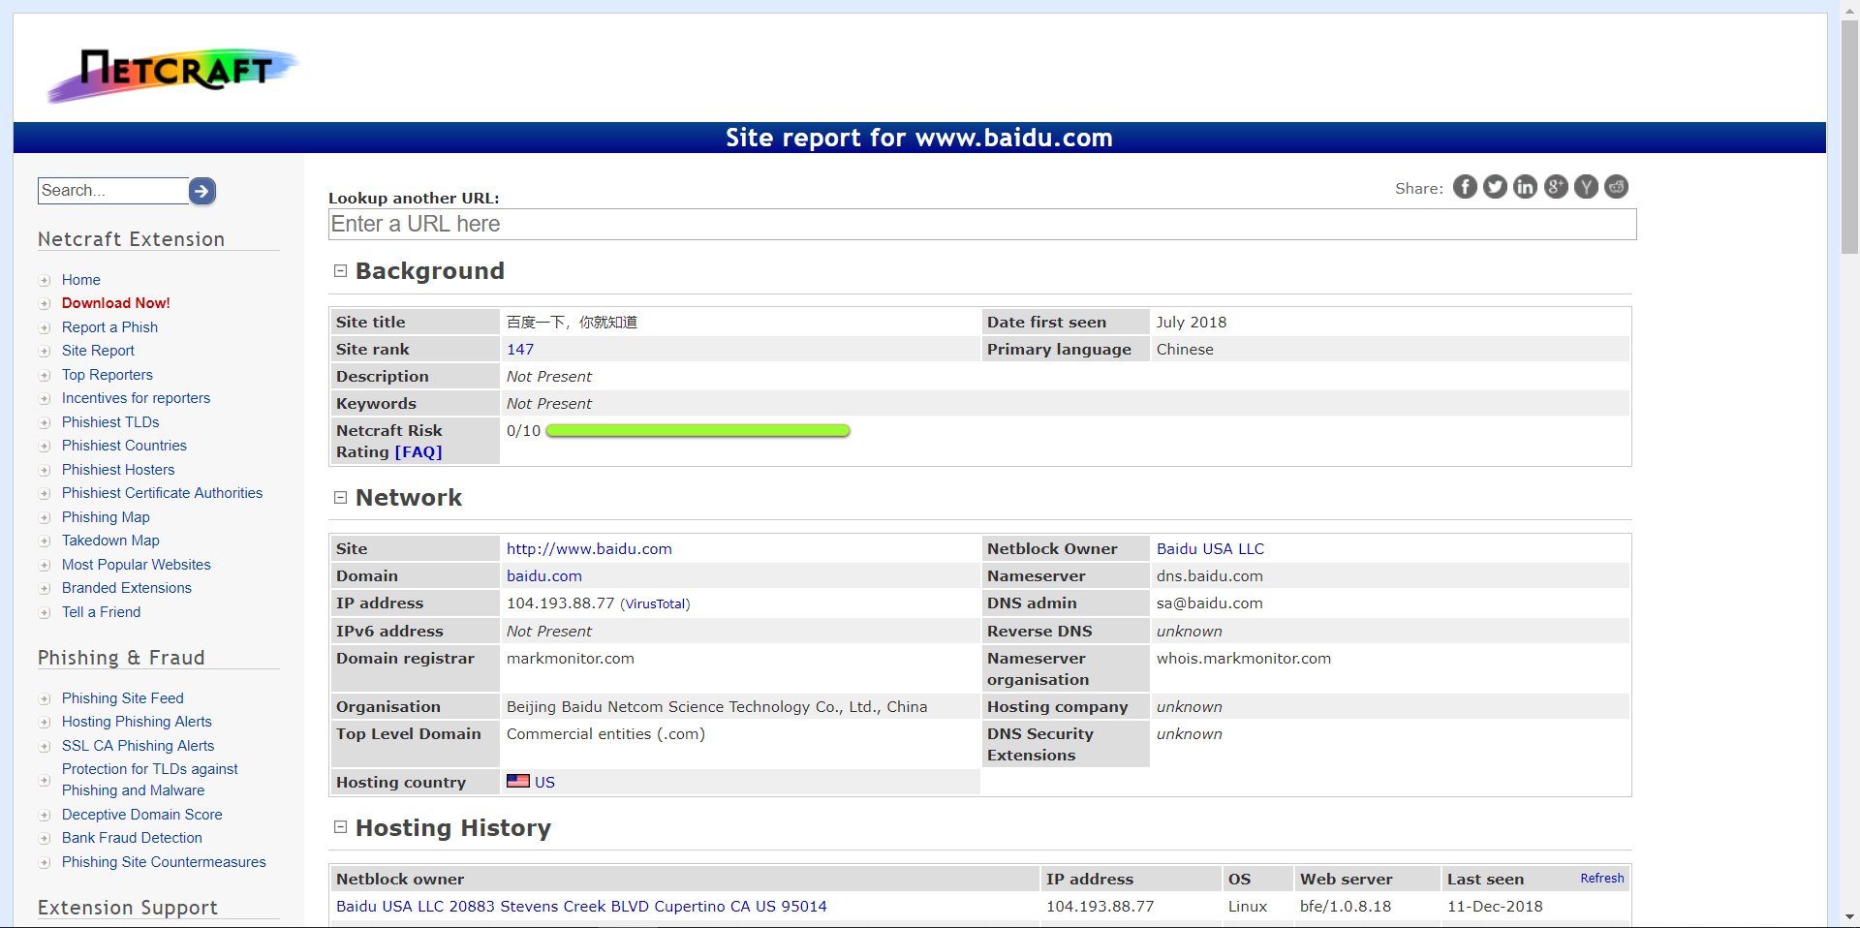Viewport: 1860px width, 928px height.
Task: Select the 11-Dec-2018 last seen cell
Action: coord(1495,907)
